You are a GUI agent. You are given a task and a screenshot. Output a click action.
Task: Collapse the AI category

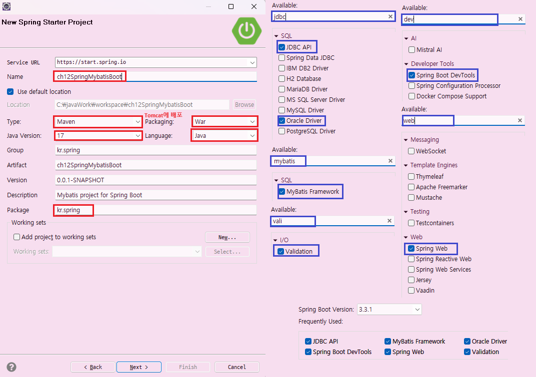coord(406,38)
